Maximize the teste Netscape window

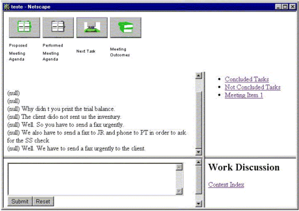pyautogui.click(x=285, y=7)
